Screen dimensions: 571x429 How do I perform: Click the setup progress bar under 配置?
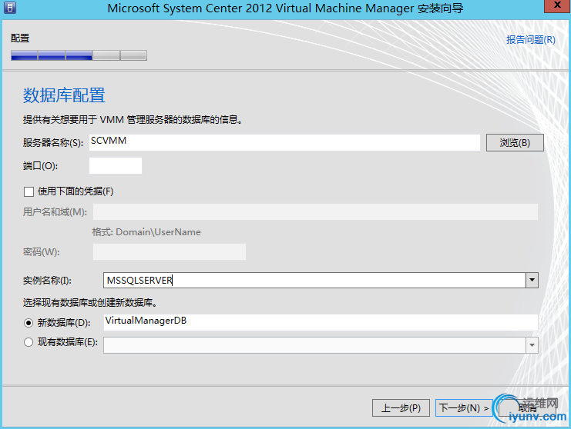pos(79,55)
